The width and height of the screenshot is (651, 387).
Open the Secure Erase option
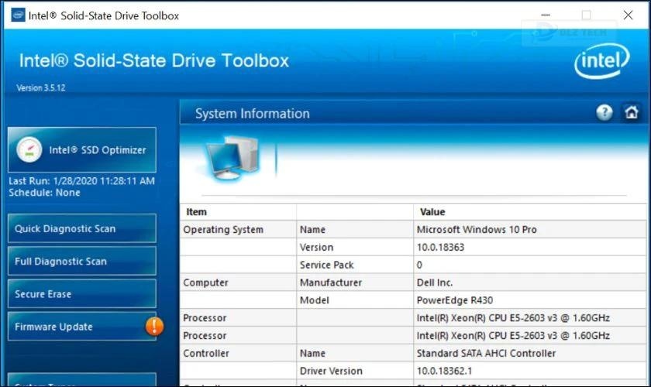tap(82, 294)
